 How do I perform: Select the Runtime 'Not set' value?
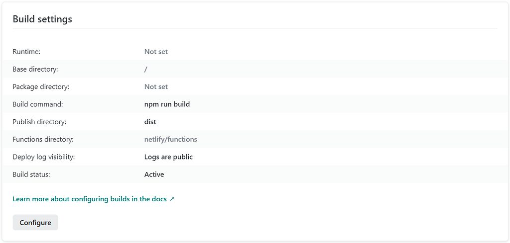point(156,52)
